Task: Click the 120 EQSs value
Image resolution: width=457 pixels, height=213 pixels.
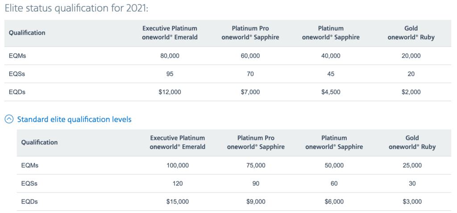Action: [x=178, y=184]
